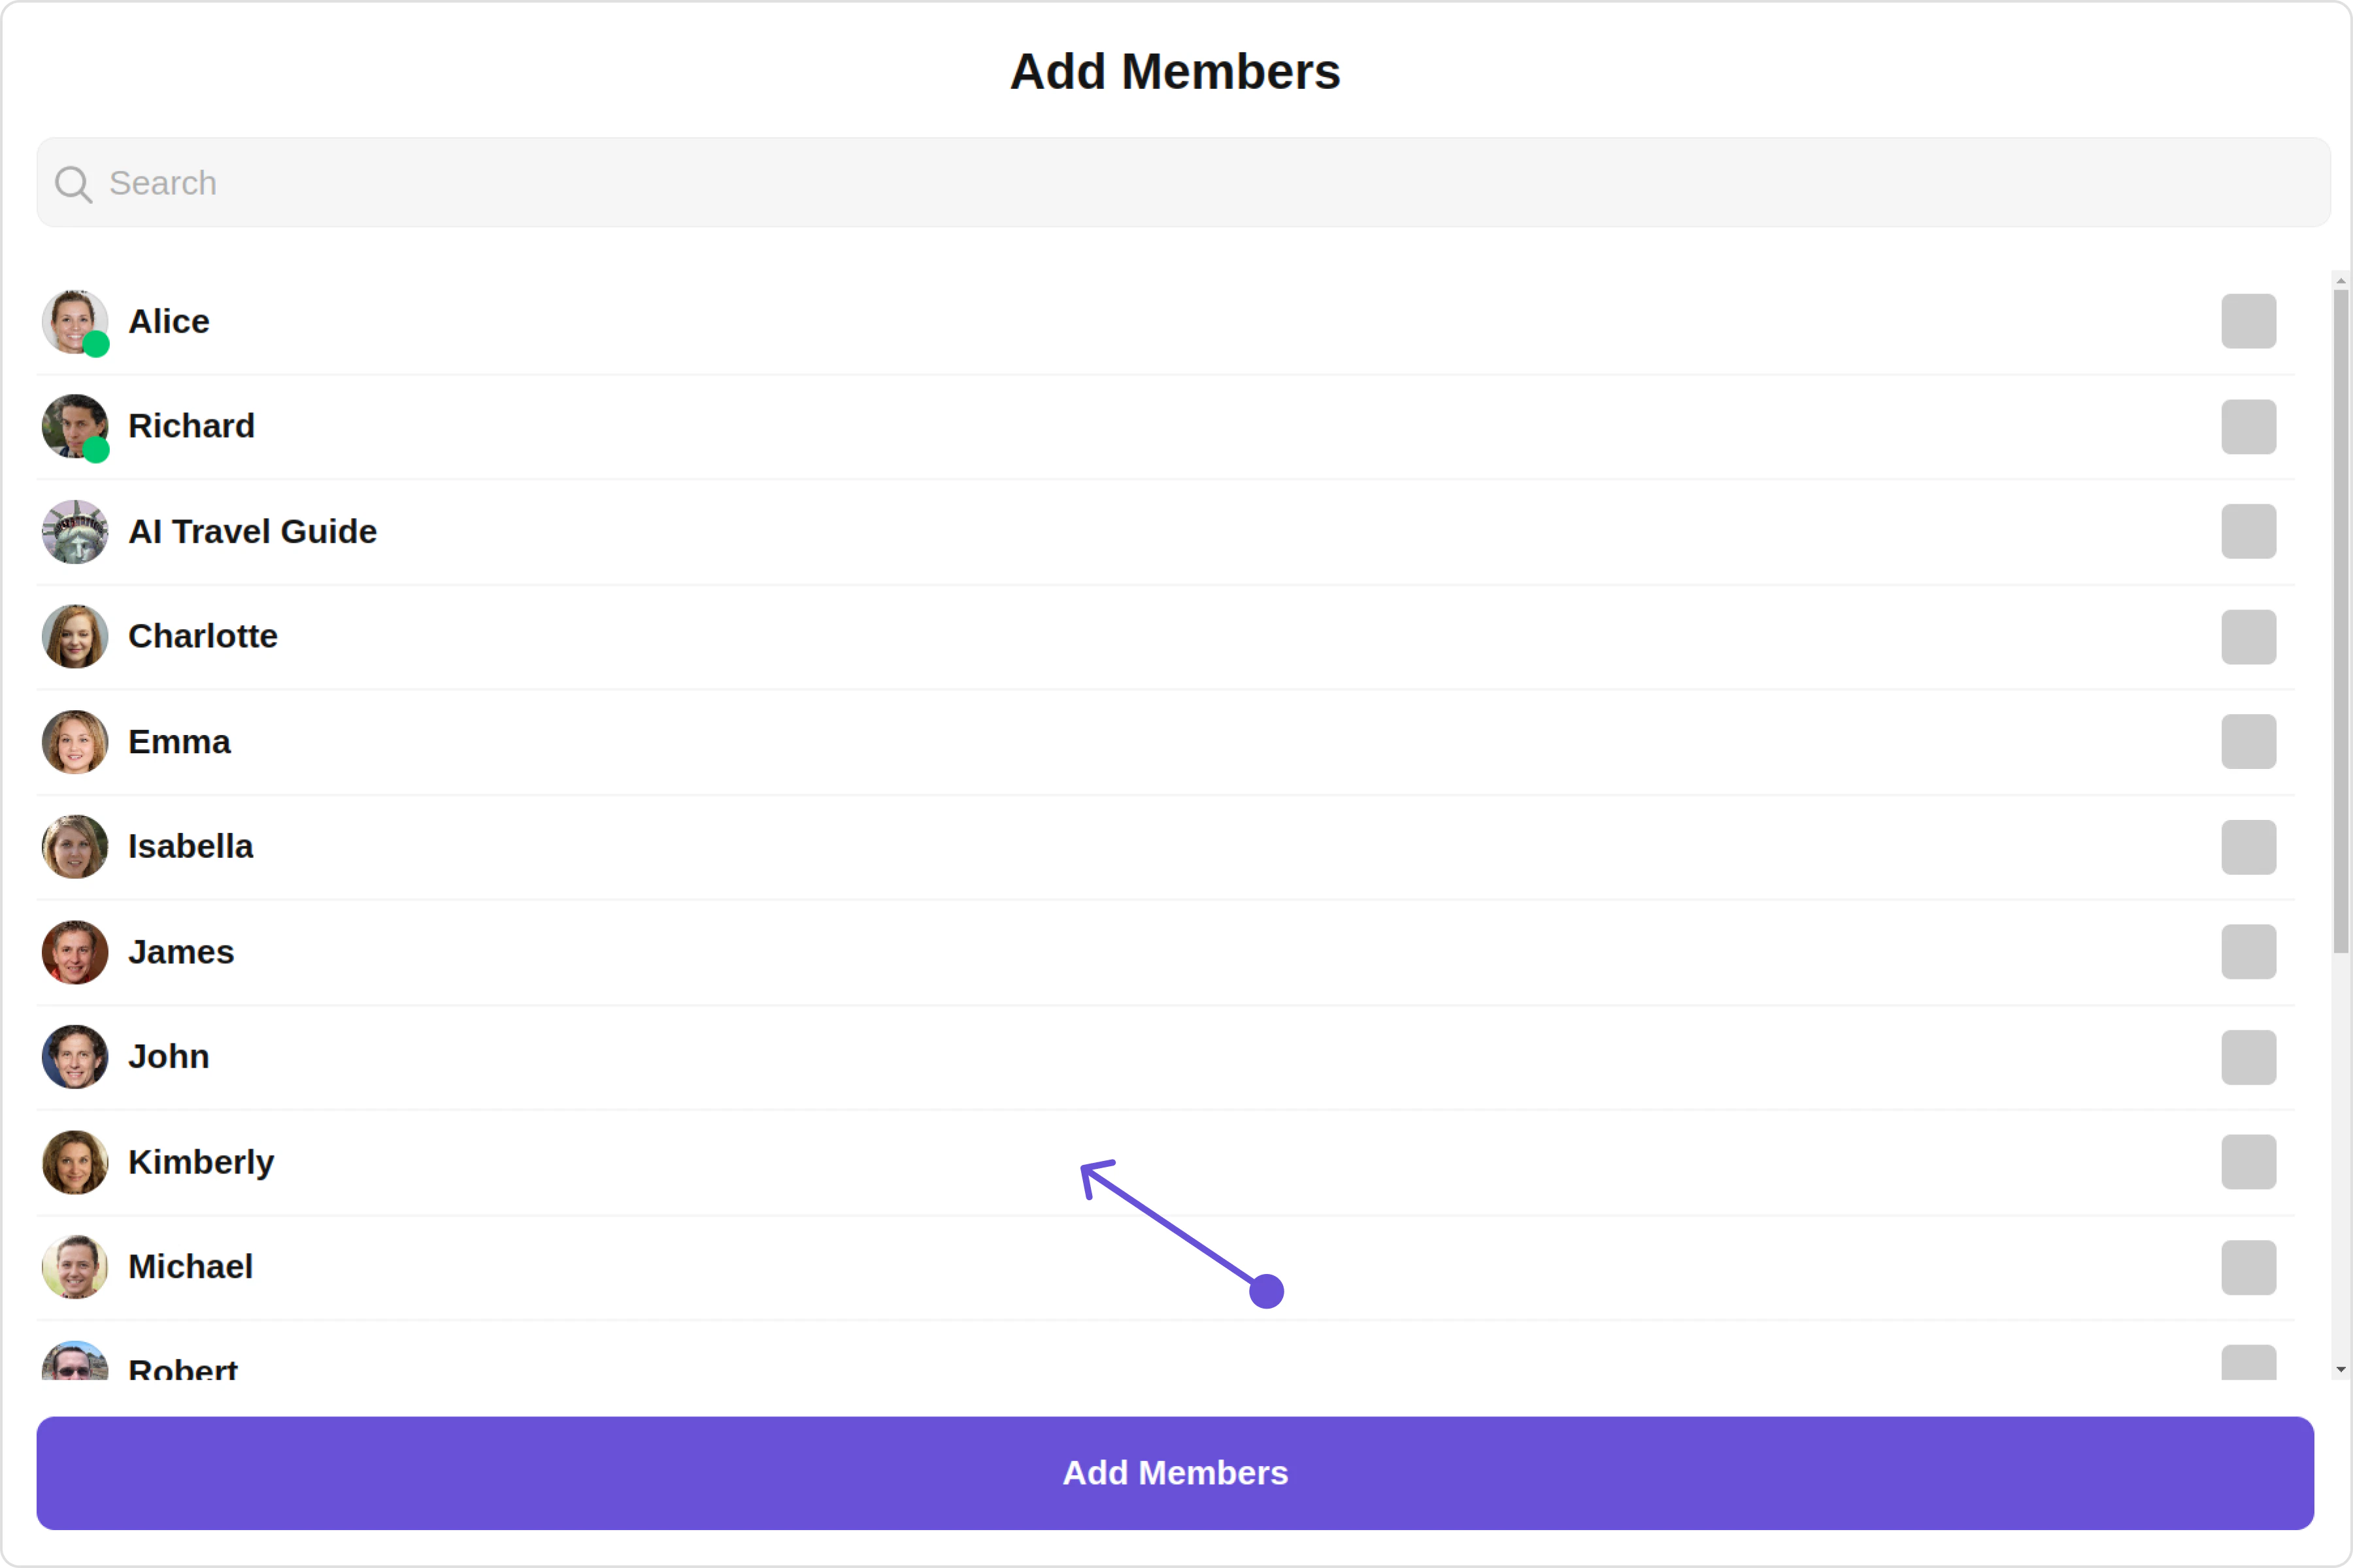Viewport: 2353px width, 1568px height.
Task: Toggle the checkbox for Charlotte
Action: (2248, 637)
